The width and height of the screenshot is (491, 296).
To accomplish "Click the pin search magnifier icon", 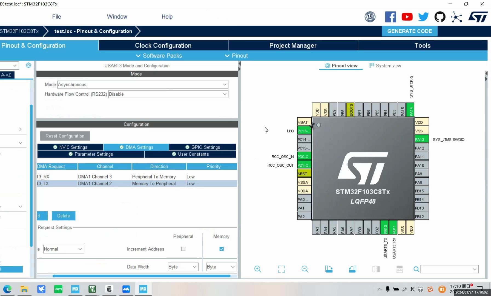I will coord(416,269).
